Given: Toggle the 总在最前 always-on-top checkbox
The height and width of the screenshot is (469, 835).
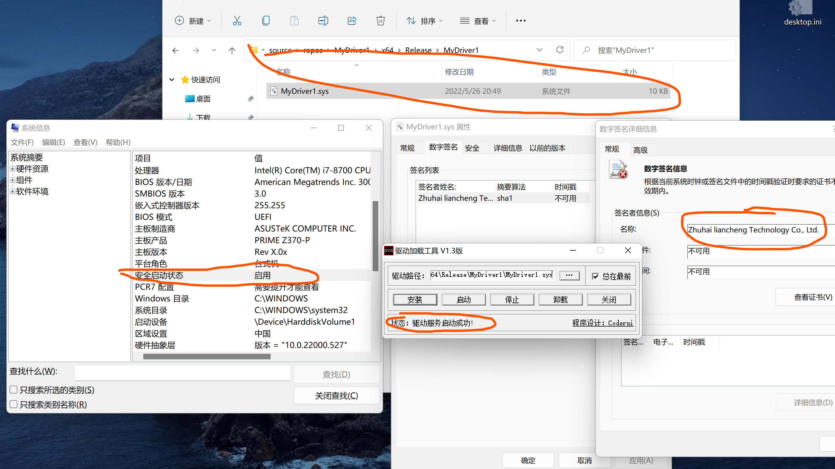Looking at the screenshot, I should pos(595,276).
